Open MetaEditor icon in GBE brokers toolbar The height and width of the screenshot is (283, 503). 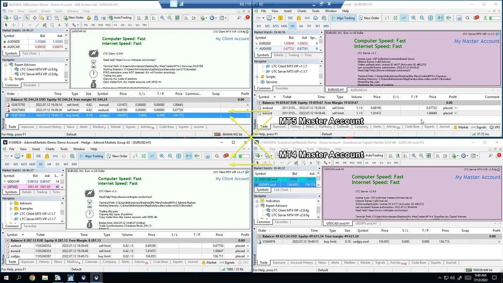pos(88,18)
